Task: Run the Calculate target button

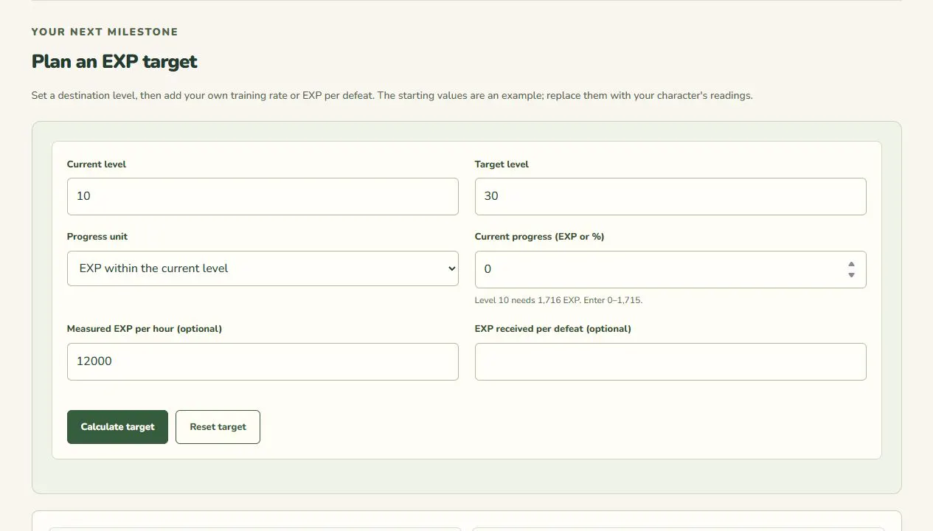Action: tap(117, 427)
